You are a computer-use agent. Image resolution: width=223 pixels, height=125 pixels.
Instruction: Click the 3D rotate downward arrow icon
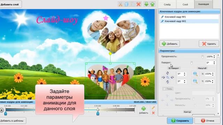point(168,82)
